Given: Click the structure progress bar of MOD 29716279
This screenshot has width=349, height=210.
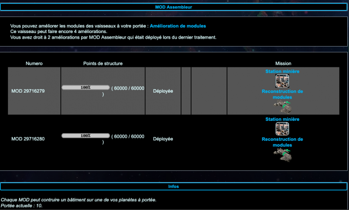Looking at the screenshot, I should pos(86,87).
